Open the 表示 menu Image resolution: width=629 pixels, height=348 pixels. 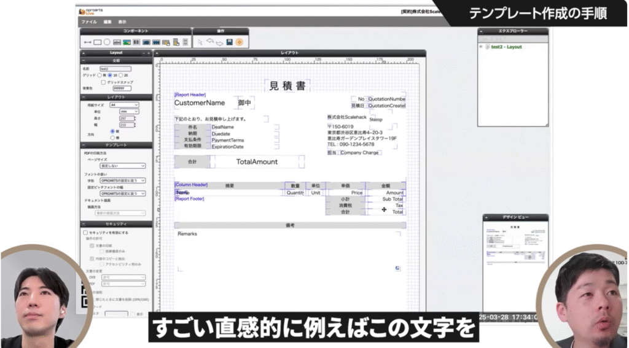pos(122,21)
